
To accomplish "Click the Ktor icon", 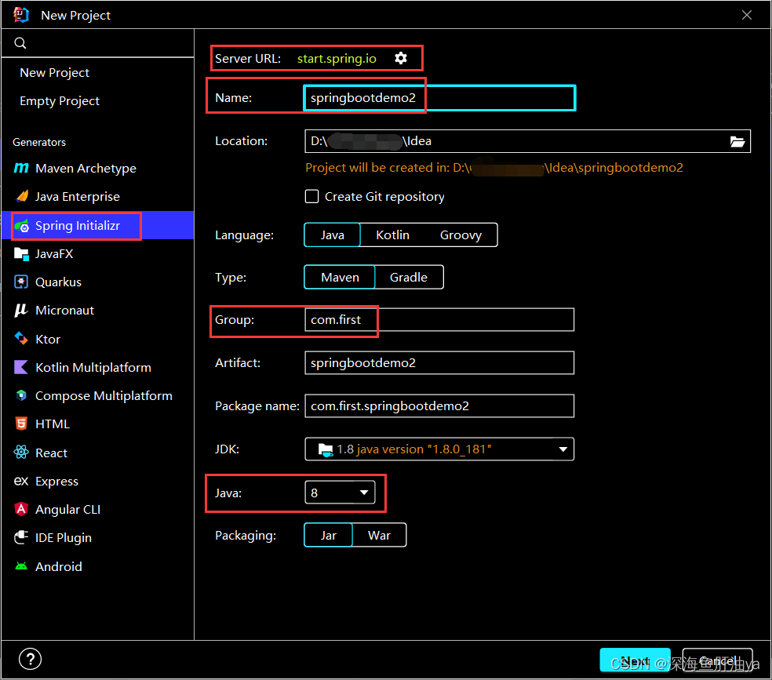I will click(21, 339).
